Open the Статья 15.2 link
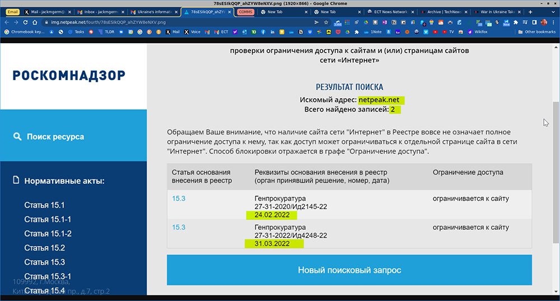Viewport: 560px width, 301px height. point(45,248)
